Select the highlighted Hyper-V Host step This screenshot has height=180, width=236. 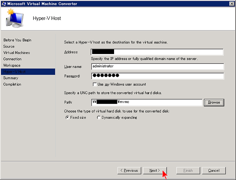pos(28,72)
